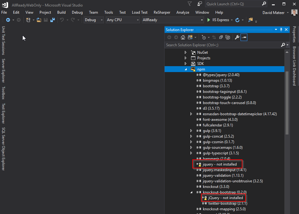Select the twitter-bootstrap (2.1.1) package
This screenshot has width=299, height=214.
tap(228, 203)
